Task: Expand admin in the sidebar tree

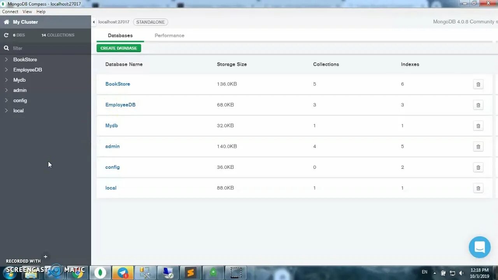Action: coord(6,90)
